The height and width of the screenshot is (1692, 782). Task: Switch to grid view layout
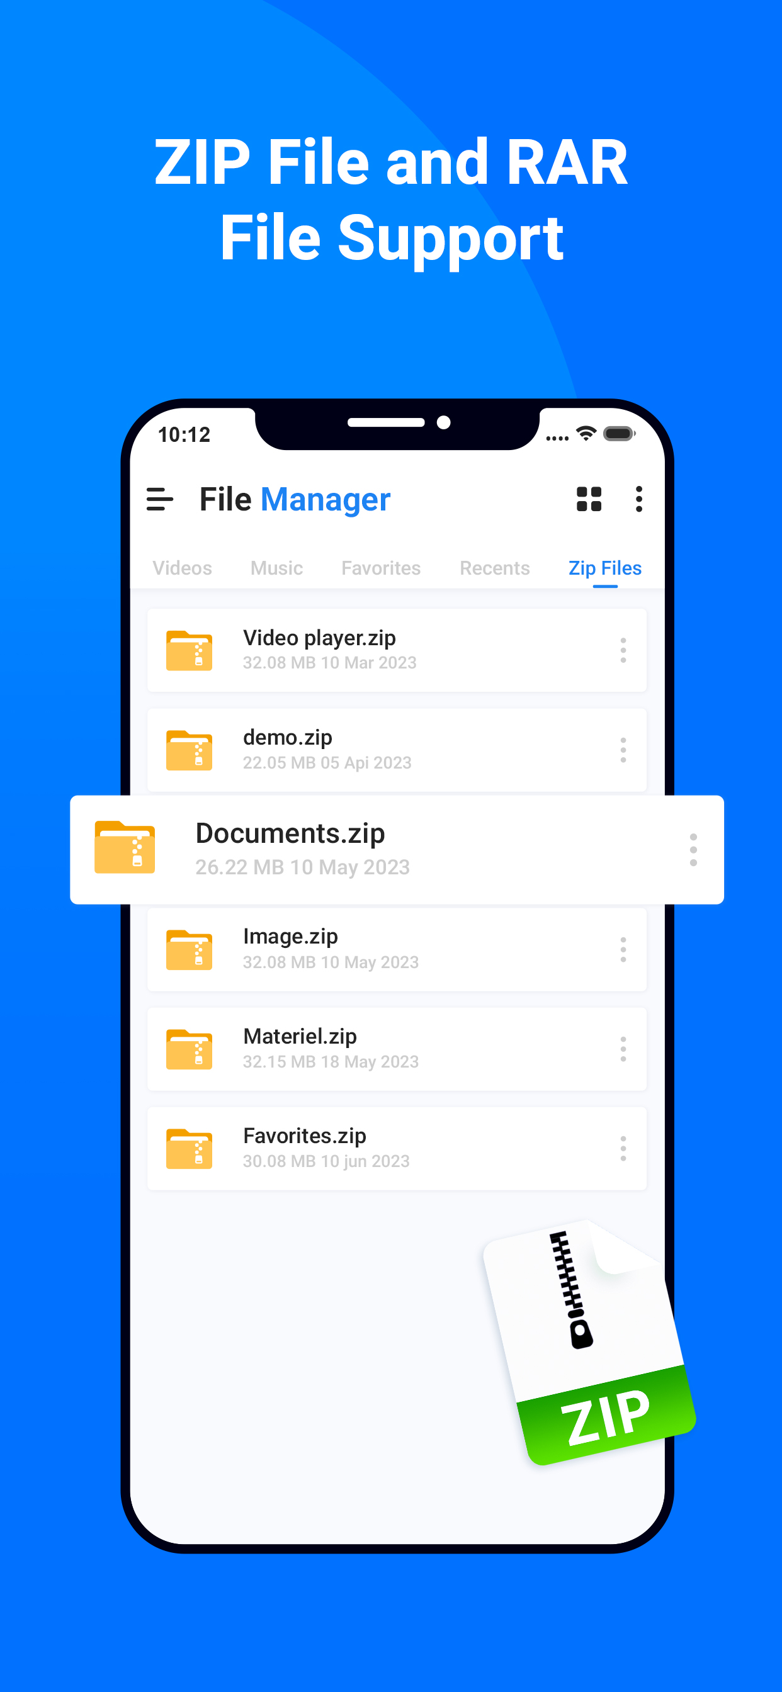[589, 499]
